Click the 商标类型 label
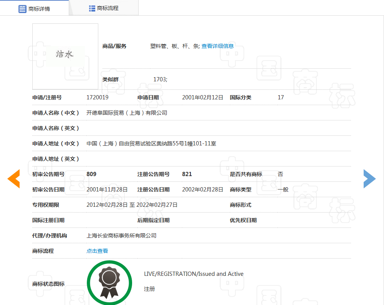The width and height of the screenshot is (384, 305). (x=240, y=190)
